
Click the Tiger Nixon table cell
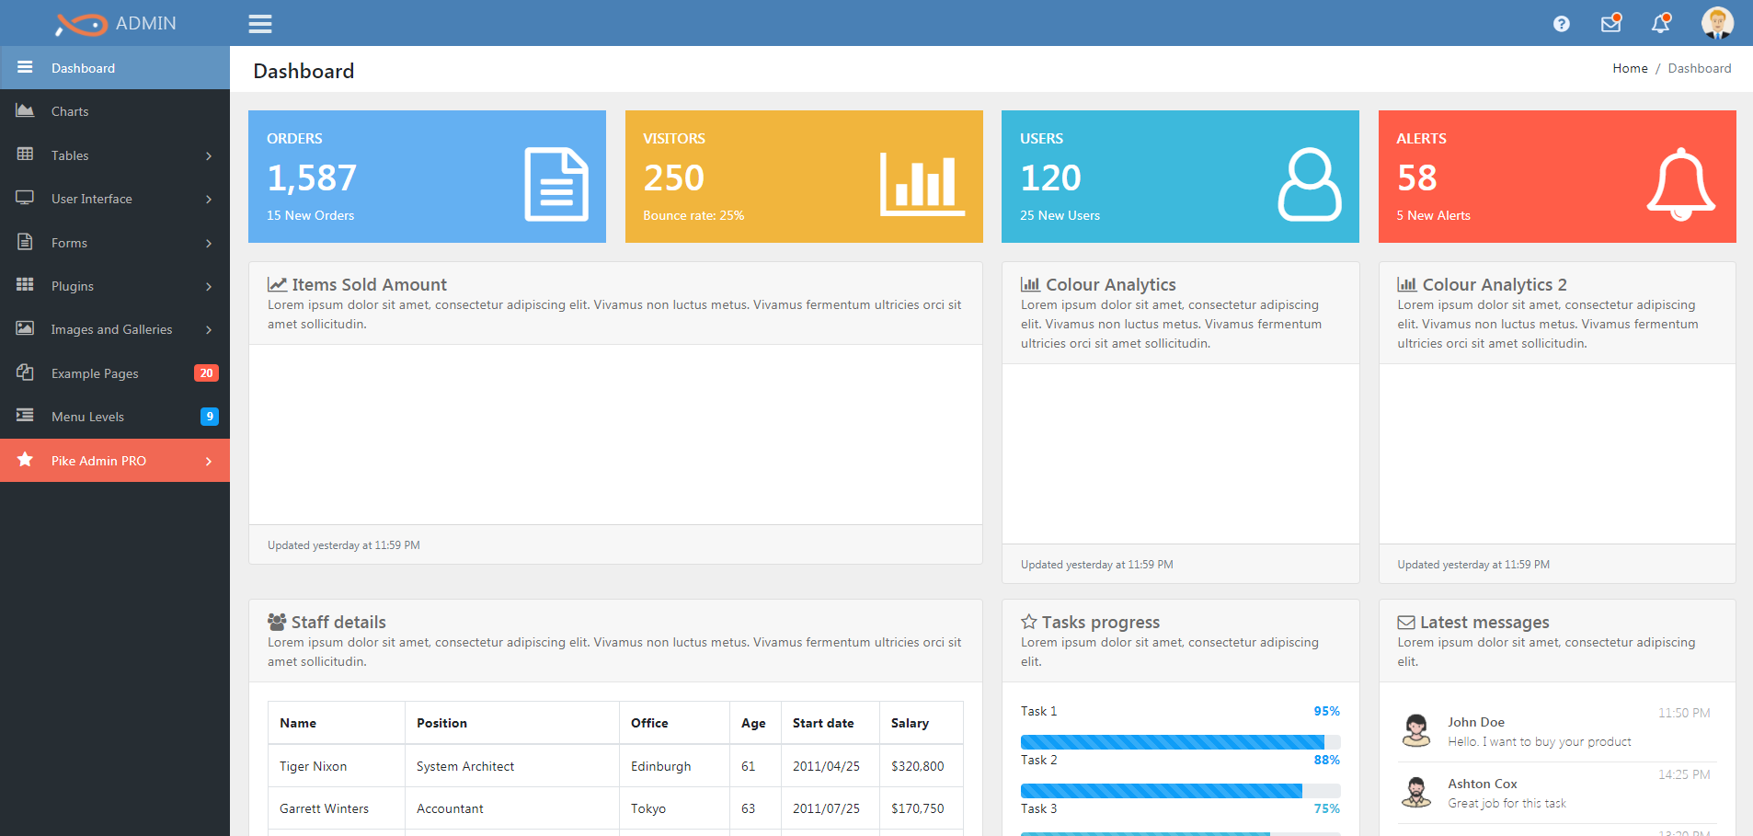tap(337, 766)
